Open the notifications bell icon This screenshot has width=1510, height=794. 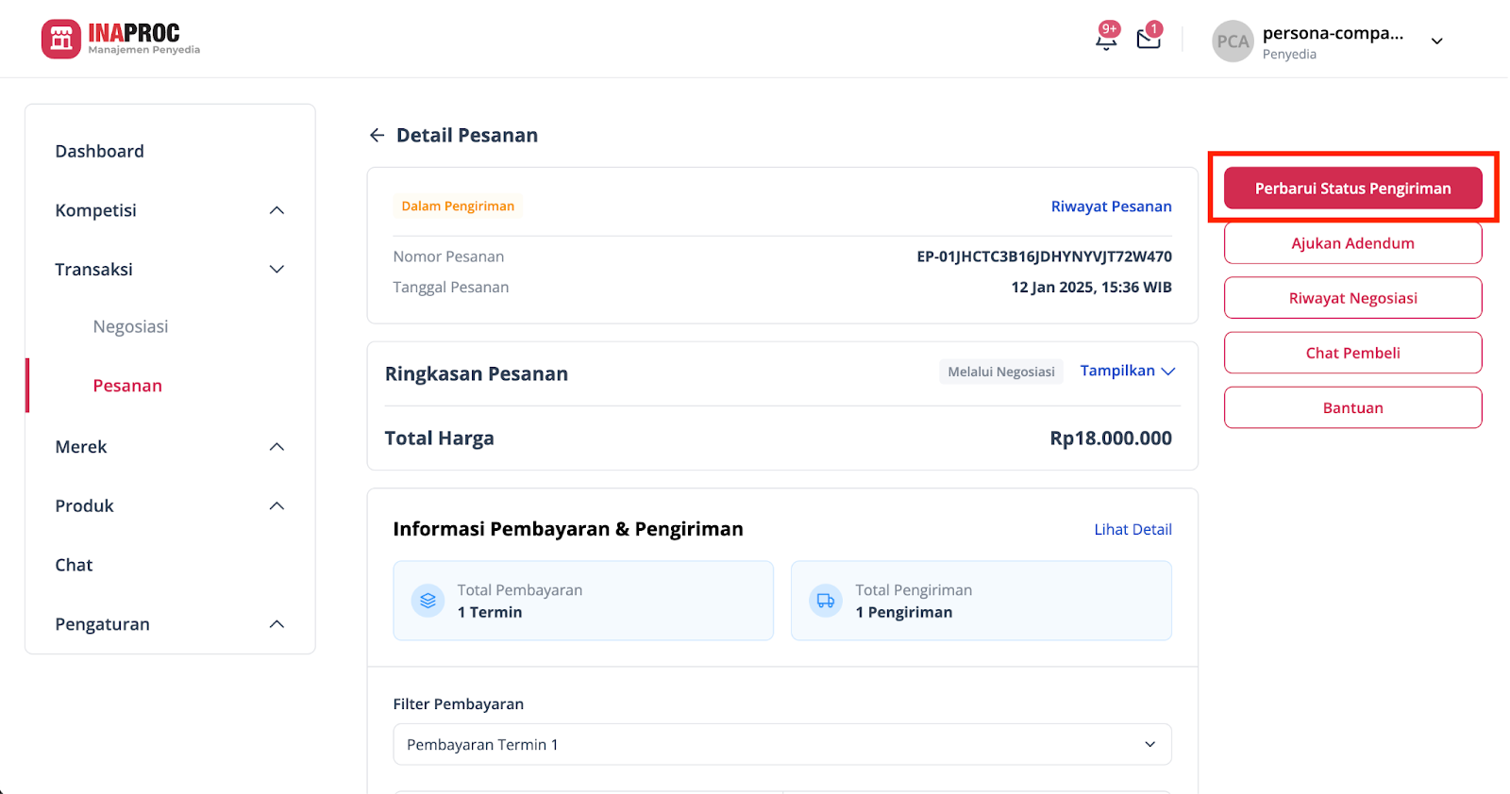tap(1106, 40)
